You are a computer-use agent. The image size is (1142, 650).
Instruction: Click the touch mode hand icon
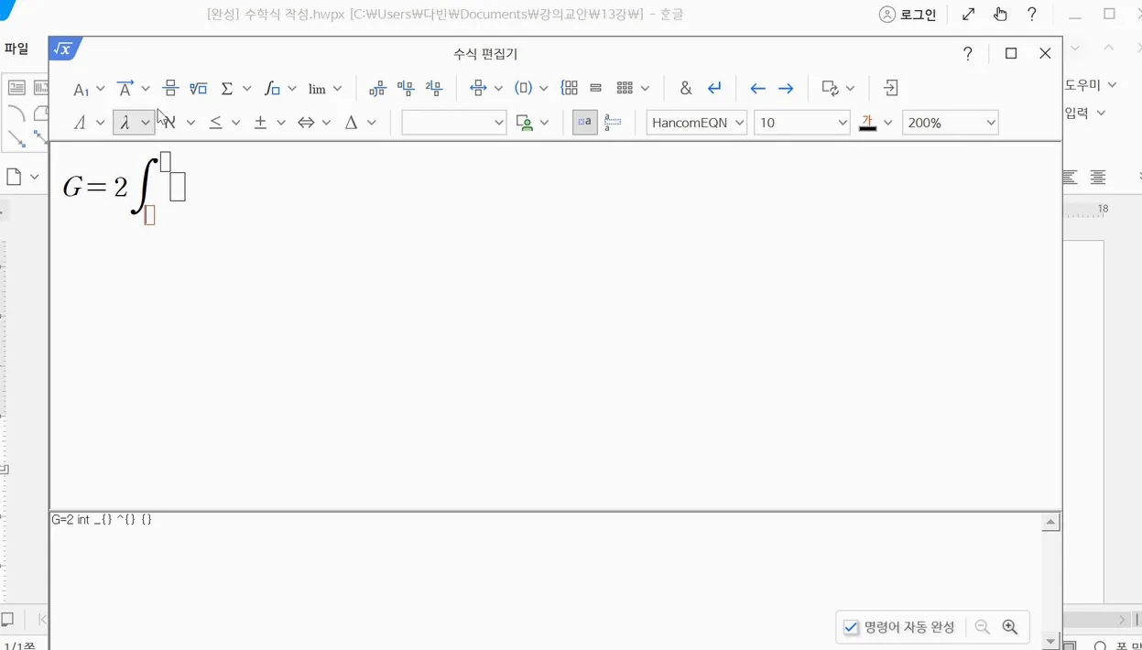[1000, 15]
